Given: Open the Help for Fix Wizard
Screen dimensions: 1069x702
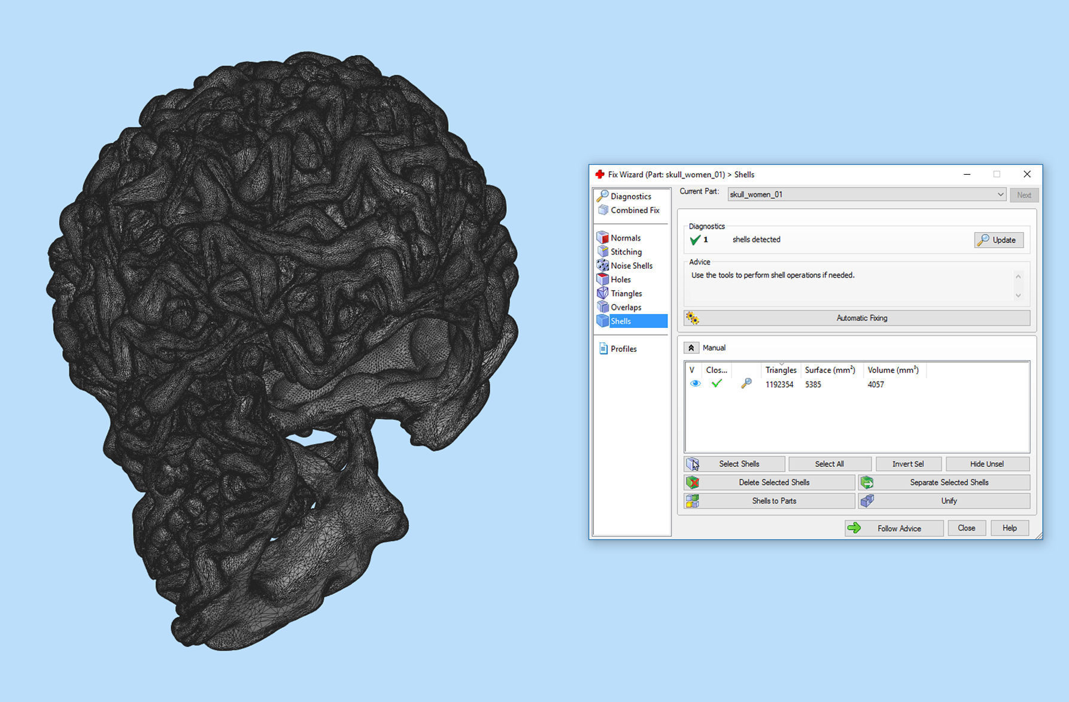Looking at the screenshot, I should 1010,528.
